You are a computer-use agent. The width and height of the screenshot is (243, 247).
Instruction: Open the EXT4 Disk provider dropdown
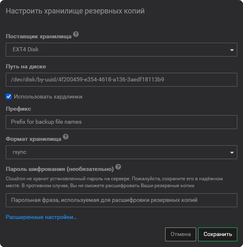(x=121, y=50)
